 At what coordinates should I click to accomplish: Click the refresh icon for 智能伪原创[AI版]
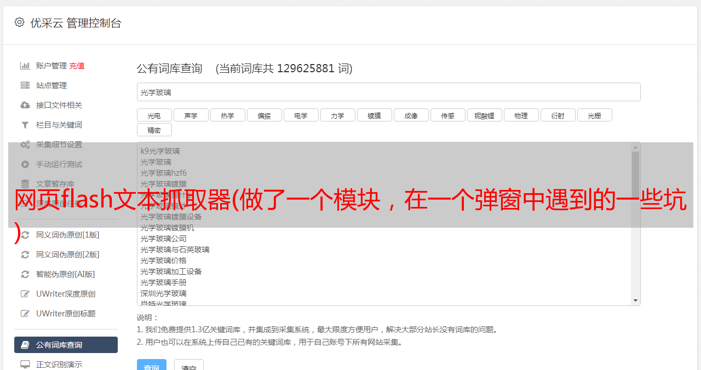[25, 274]
